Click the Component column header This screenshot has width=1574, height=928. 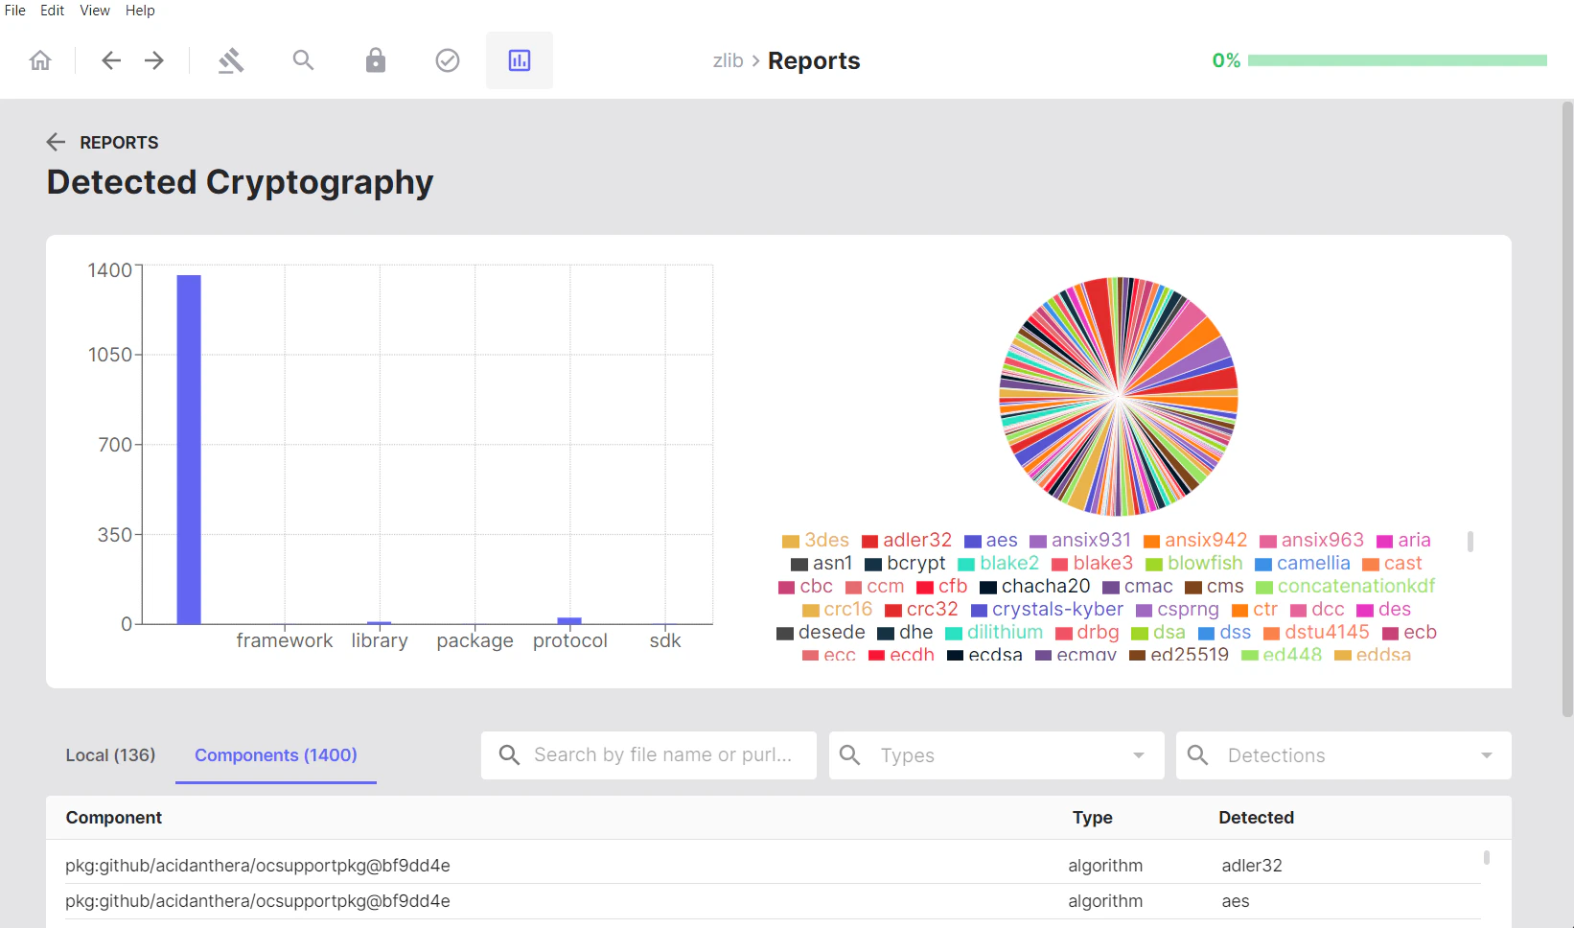(113, 818)
